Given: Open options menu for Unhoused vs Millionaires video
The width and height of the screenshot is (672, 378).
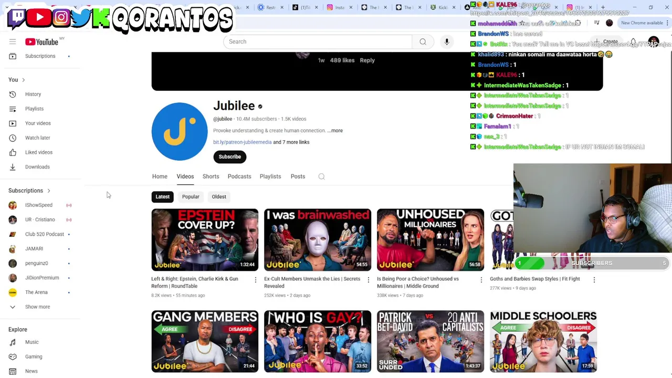Looking at the screenshot, I should click(x=481, y=280).
